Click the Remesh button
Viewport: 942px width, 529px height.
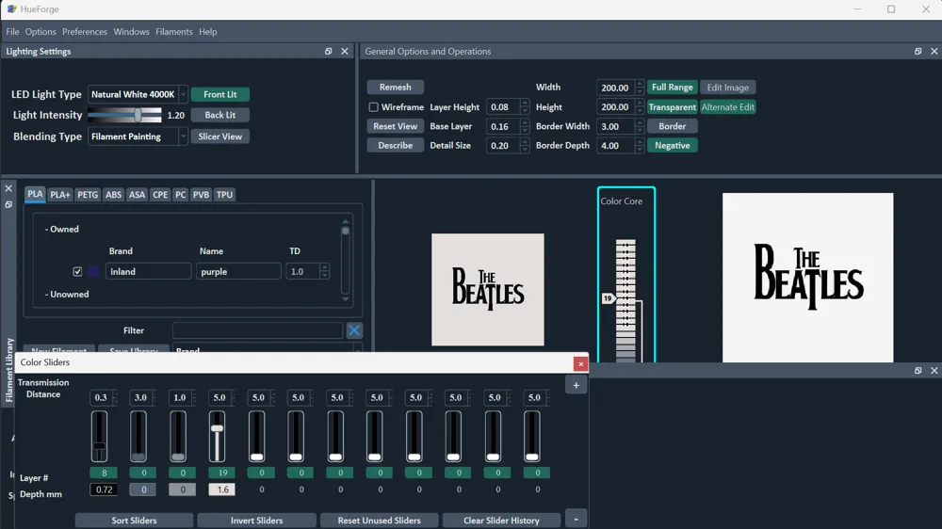[396, 87]
